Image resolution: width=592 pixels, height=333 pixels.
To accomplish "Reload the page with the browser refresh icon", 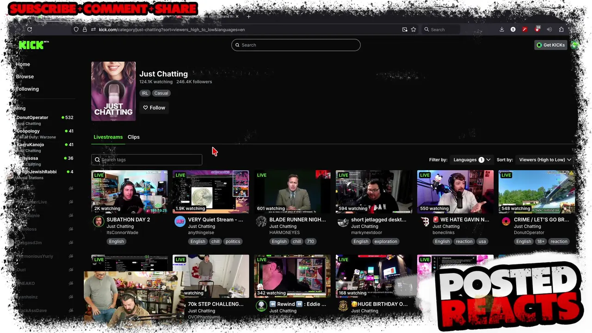I will point(30,30).
